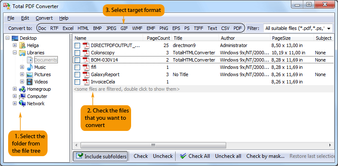This screenshot has width=338, height=166.
Task: Click PDF icon of Colonscopy file
Action: (x=86, y=53)
